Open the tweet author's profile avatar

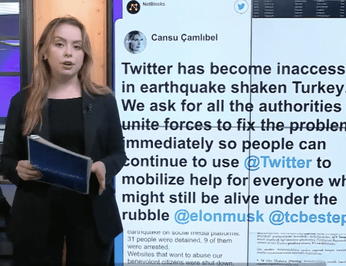135,42
